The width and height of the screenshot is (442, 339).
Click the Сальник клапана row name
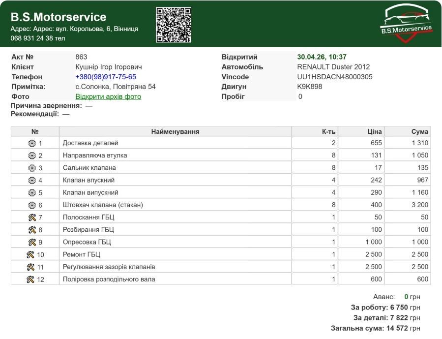click(89, 168)
